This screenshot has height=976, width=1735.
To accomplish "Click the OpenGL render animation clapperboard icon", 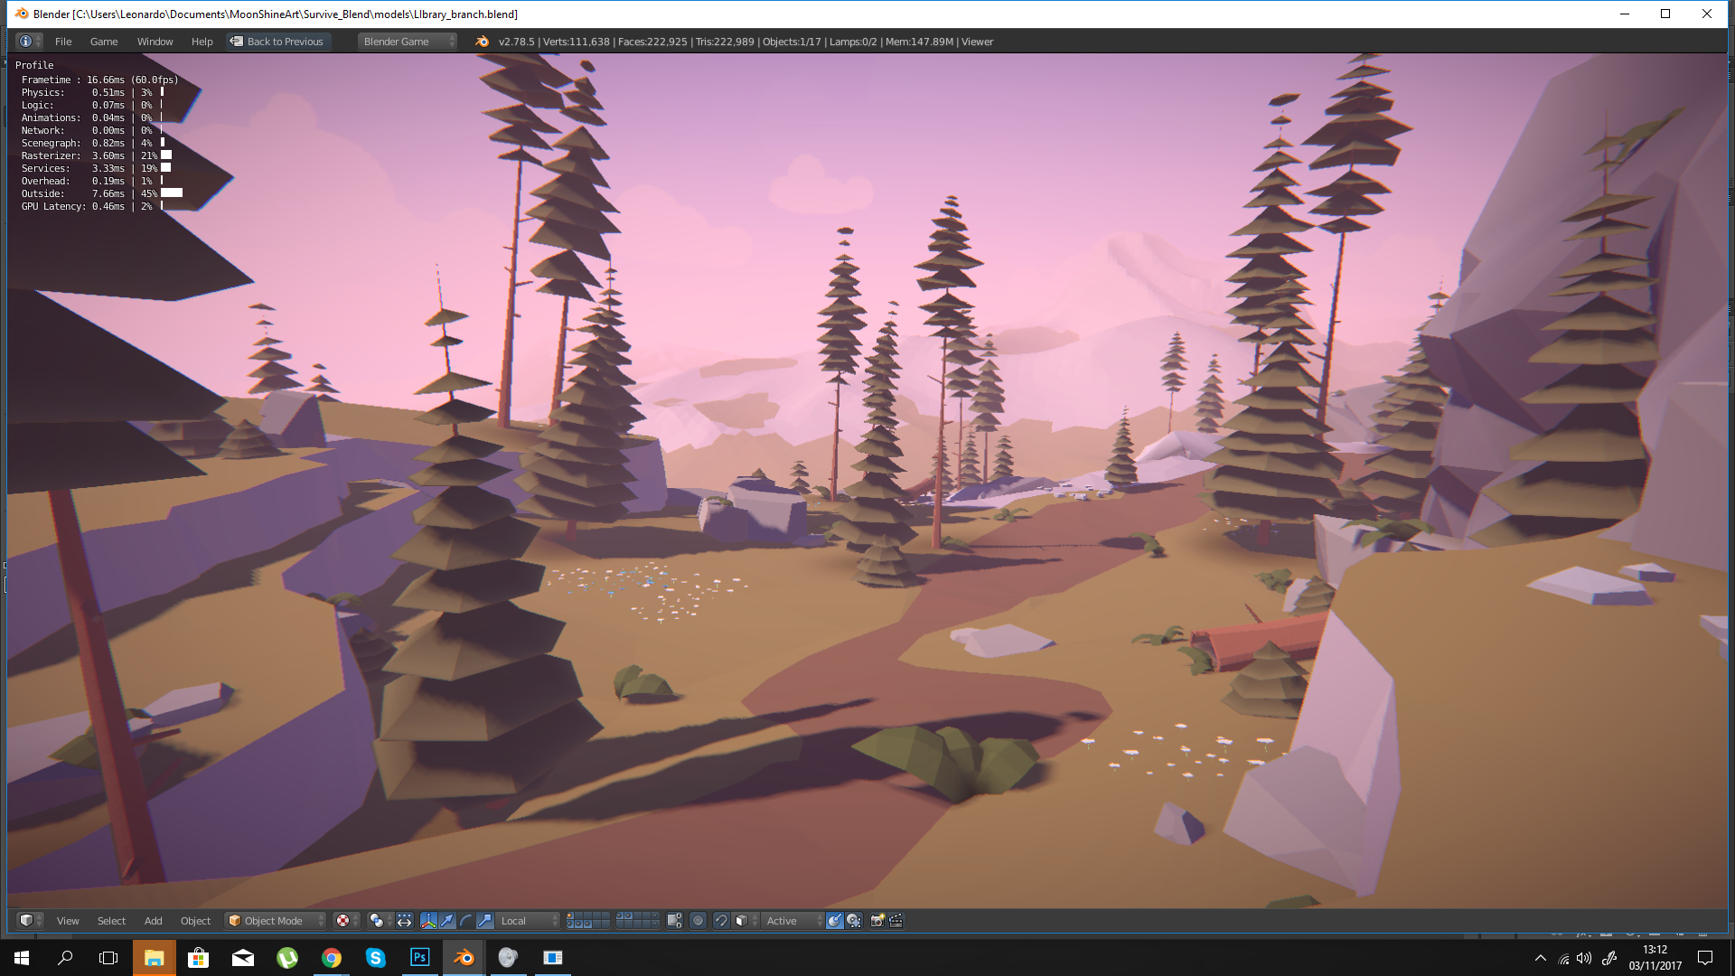I will tap(896, 921).
